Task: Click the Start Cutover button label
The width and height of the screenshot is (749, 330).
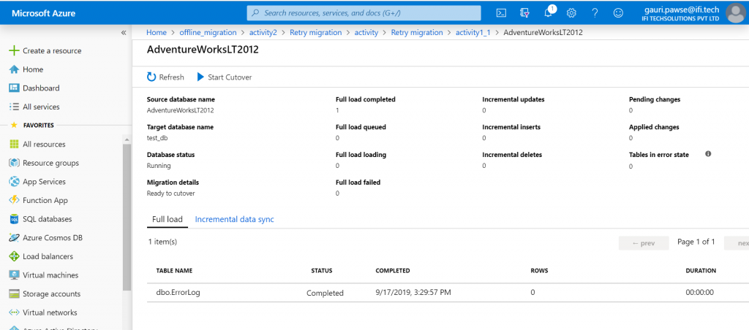Action: click(x=230, y=77)
